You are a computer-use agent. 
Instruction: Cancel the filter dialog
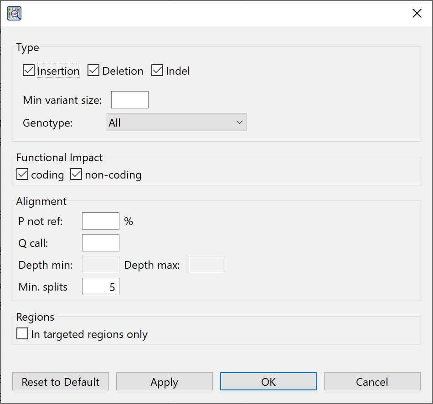[372, 382]
